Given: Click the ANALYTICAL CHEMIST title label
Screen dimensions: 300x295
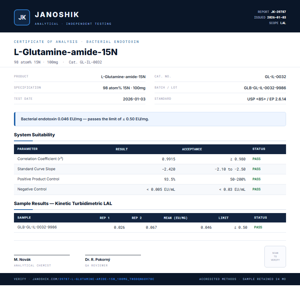Looking at the screenshot, I should (32, 266).
